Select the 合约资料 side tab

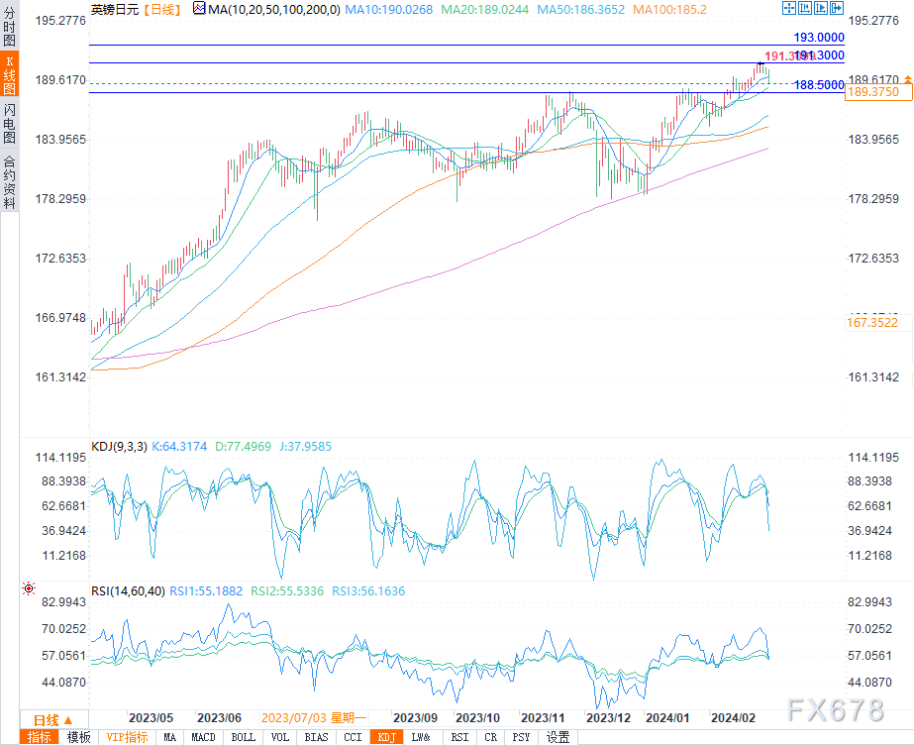9,182
